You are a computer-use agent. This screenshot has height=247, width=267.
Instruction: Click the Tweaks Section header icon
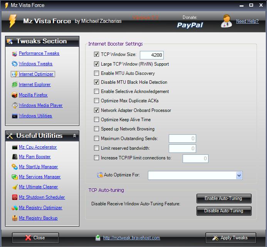coord(10,41)
